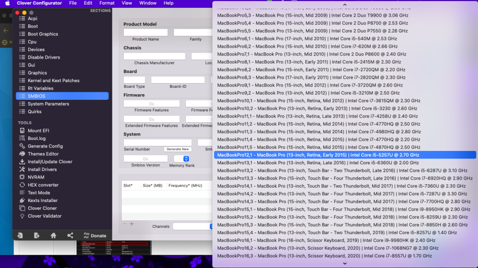Select MacBookPro9,2 model entry
This screenshot has height=268, width=478.
[345, 93]
